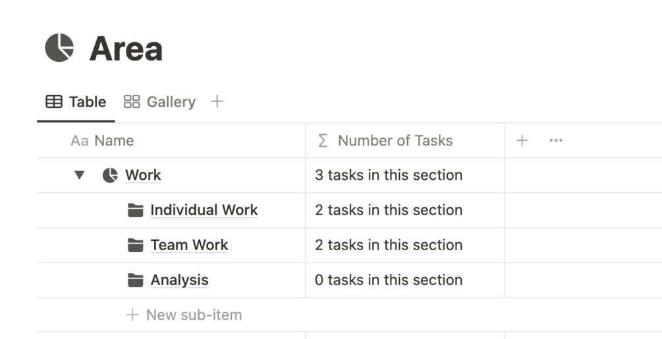The image size is (662, 339).
Task: Add a new property column
Action: 522,140
